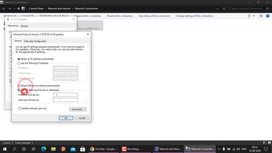Open the clock and date flyout
This screenshot has width=272, height=153.
tap(255, 149)
